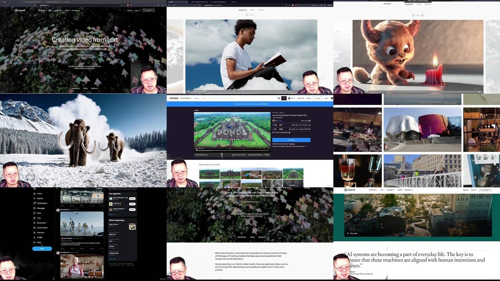The image size is (500, 281).
Task: Follow Anthropic on X
Action: [x=132, y=204]
